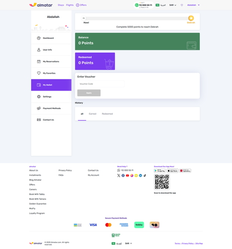Click the My Wallet icon in sidebar
This screenshot has width=232, height=249.
coord(39,85)
